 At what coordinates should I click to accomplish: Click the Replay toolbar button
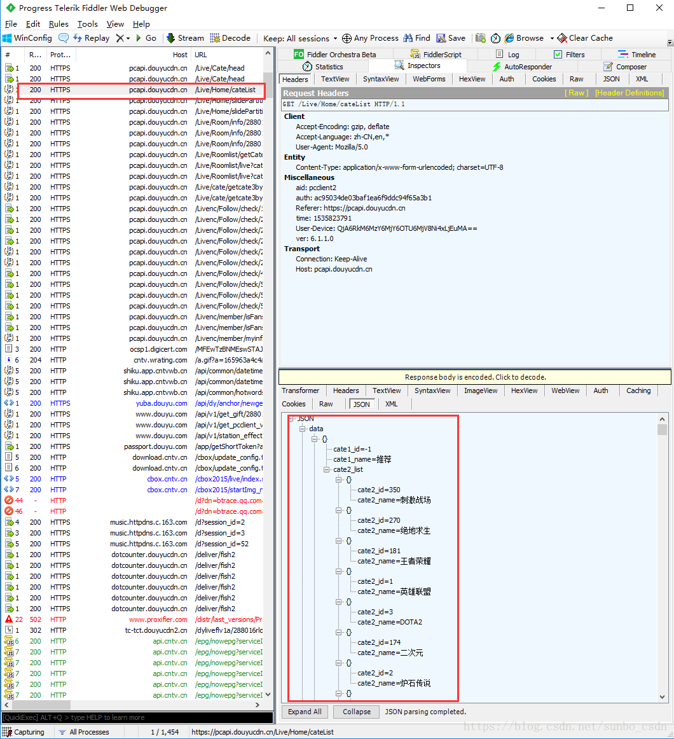tap(92, 38)
